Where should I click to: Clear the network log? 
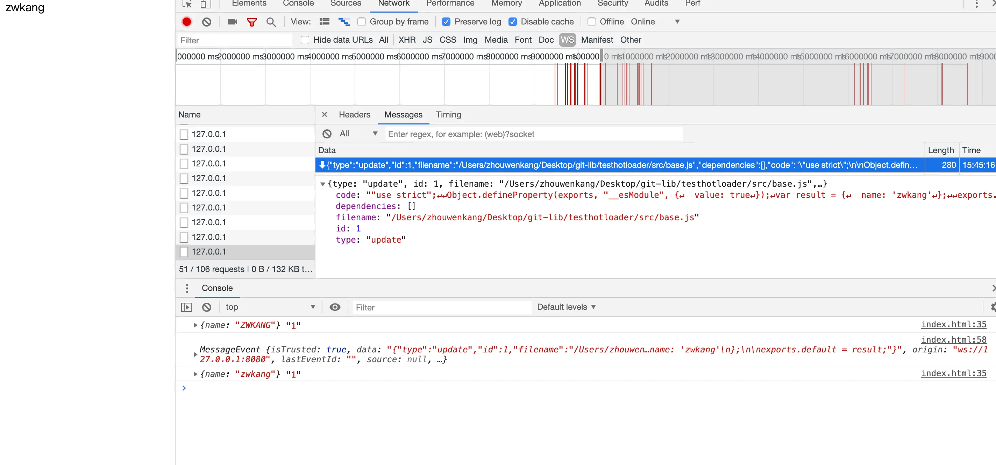(206, 22)
